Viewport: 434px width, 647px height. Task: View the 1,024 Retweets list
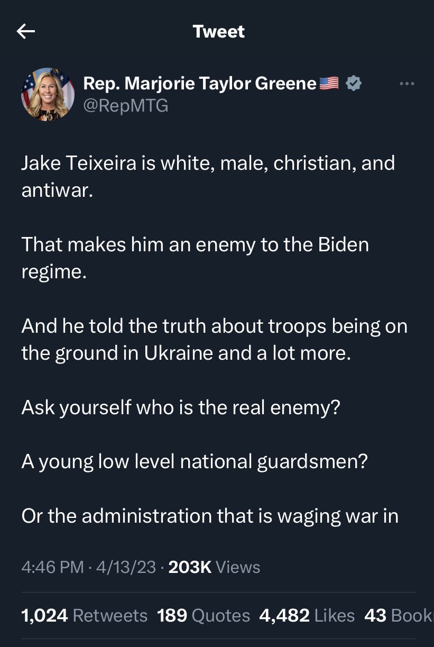click(x=85, y=615)
